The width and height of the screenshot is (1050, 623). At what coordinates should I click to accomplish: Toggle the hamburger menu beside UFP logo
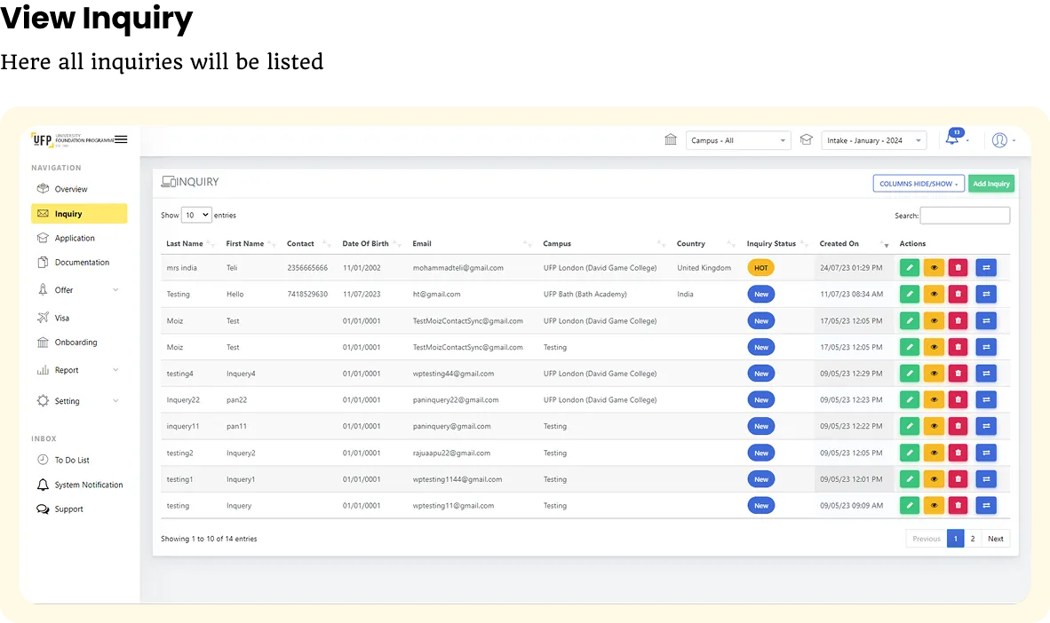click(121, 139)
